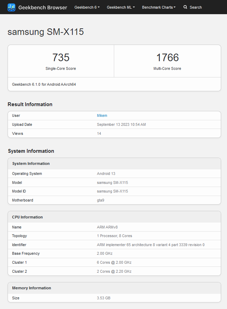Screen dimensions: 227x309
Task: Expand the Geekbench 6 dropdown menu
Action: 87,7
